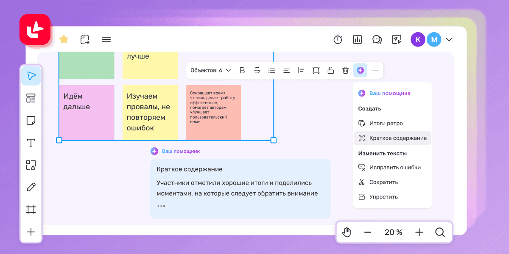
Task: Toggle strikethrough formatting
Action: (257, 70)
